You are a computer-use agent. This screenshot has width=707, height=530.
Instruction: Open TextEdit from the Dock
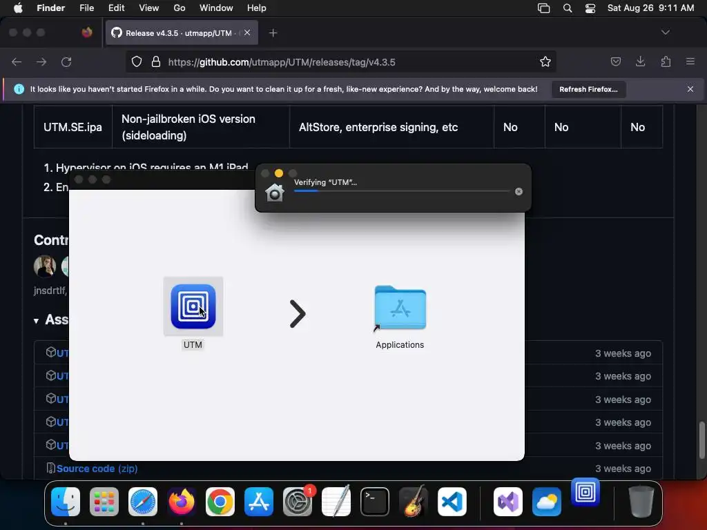tap(336, 502)
